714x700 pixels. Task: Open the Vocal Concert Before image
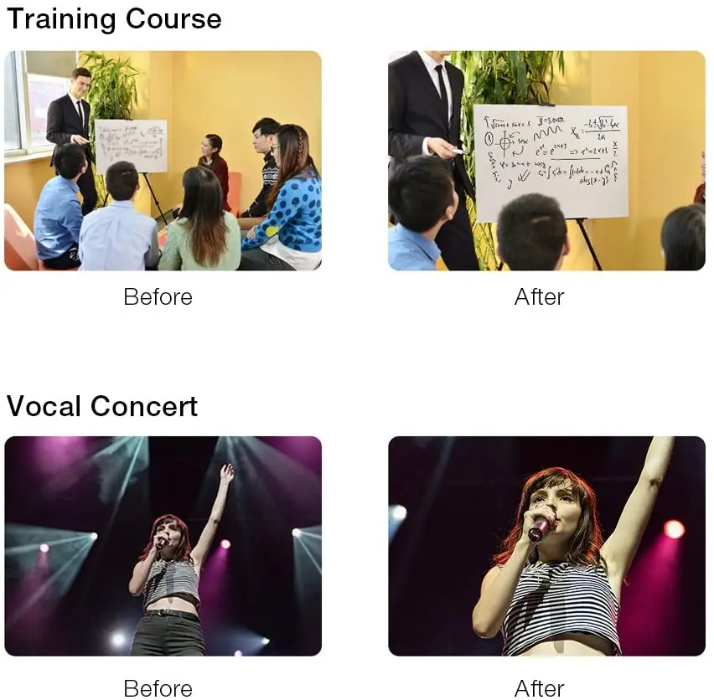163,546
